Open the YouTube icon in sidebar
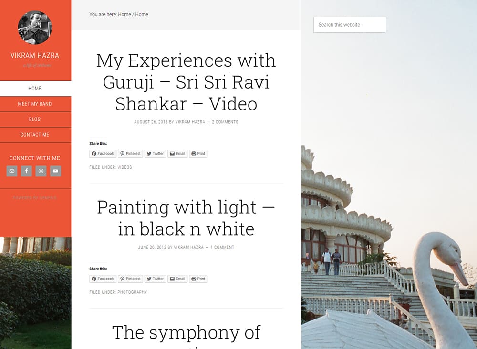This screenshot has width=477, height=349. (x=56, y=171)
